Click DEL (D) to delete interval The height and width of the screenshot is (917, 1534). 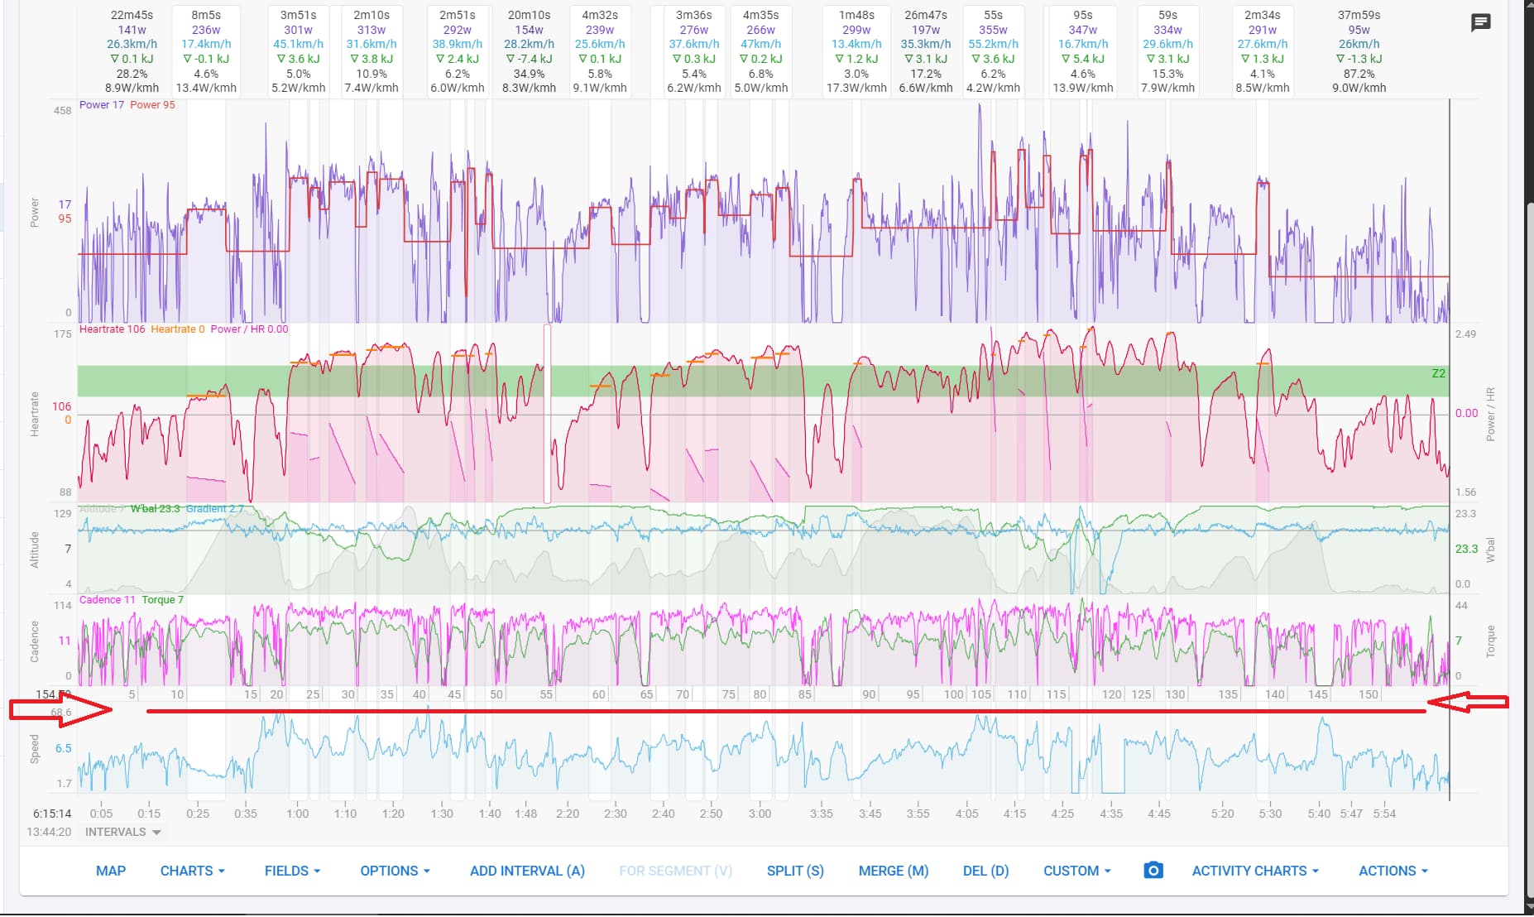pos(985,871)
